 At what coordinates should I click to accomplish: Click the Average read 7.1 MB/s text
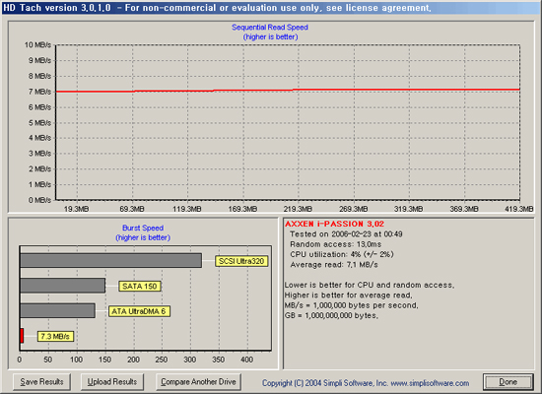pyautogui.click(x=334, y=265)
